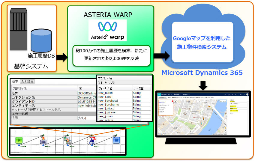Select the 名前 property row

click(x=54, y=93)
